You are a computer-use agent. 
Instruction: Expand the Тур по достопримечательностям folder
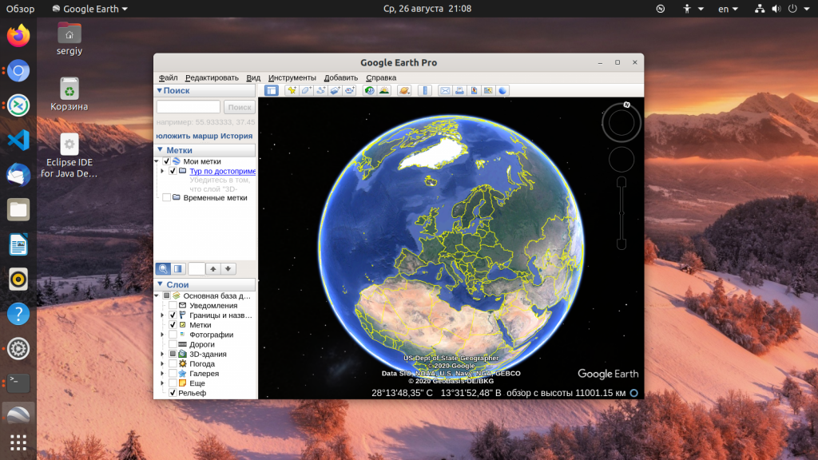click(162, 171)
